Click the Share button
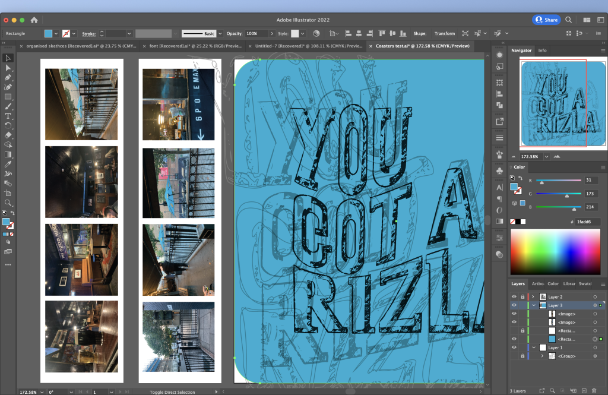 546,20
